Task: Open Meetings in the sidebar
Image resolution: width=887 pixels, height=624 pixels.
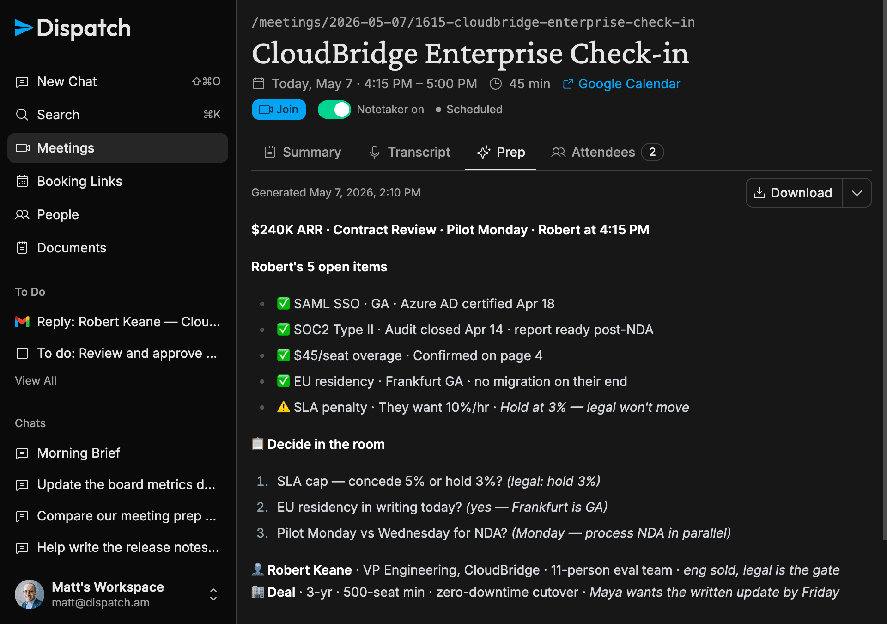Action: [x=118, y=148]
